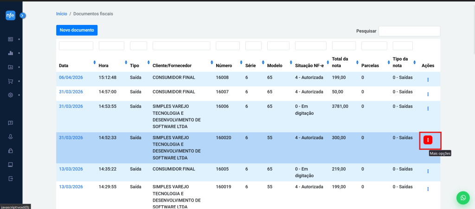Click the padlock icon in the sidebar
475x209 pixels.
11,150
